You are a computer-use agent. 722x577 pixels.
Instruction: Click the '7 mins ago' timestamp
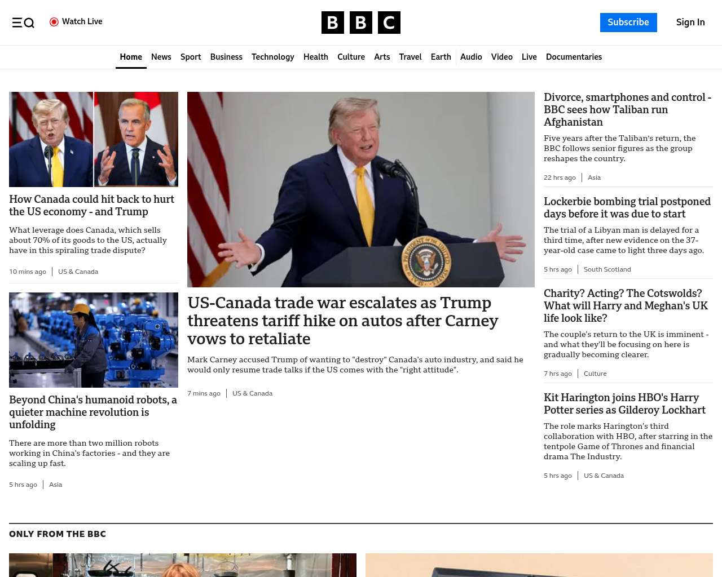tap(204, 393)
